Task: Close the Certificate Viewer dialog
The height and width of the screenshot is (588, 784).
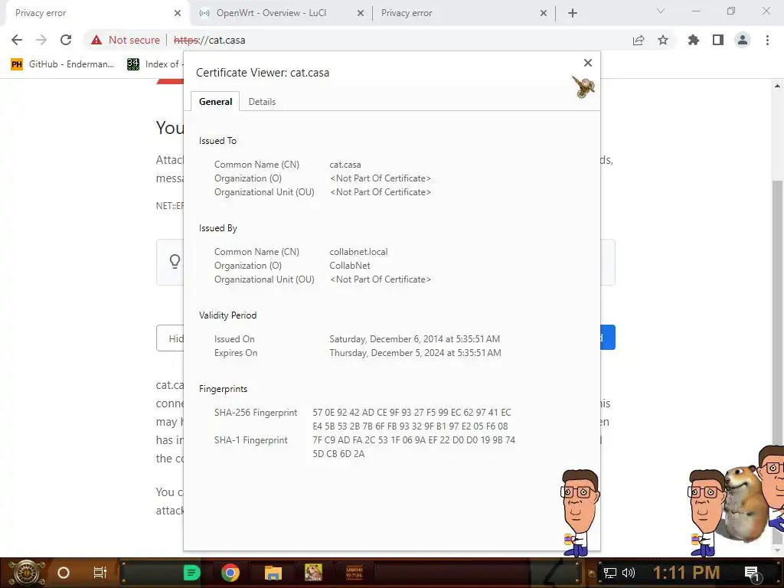Action: pos(588,63)
